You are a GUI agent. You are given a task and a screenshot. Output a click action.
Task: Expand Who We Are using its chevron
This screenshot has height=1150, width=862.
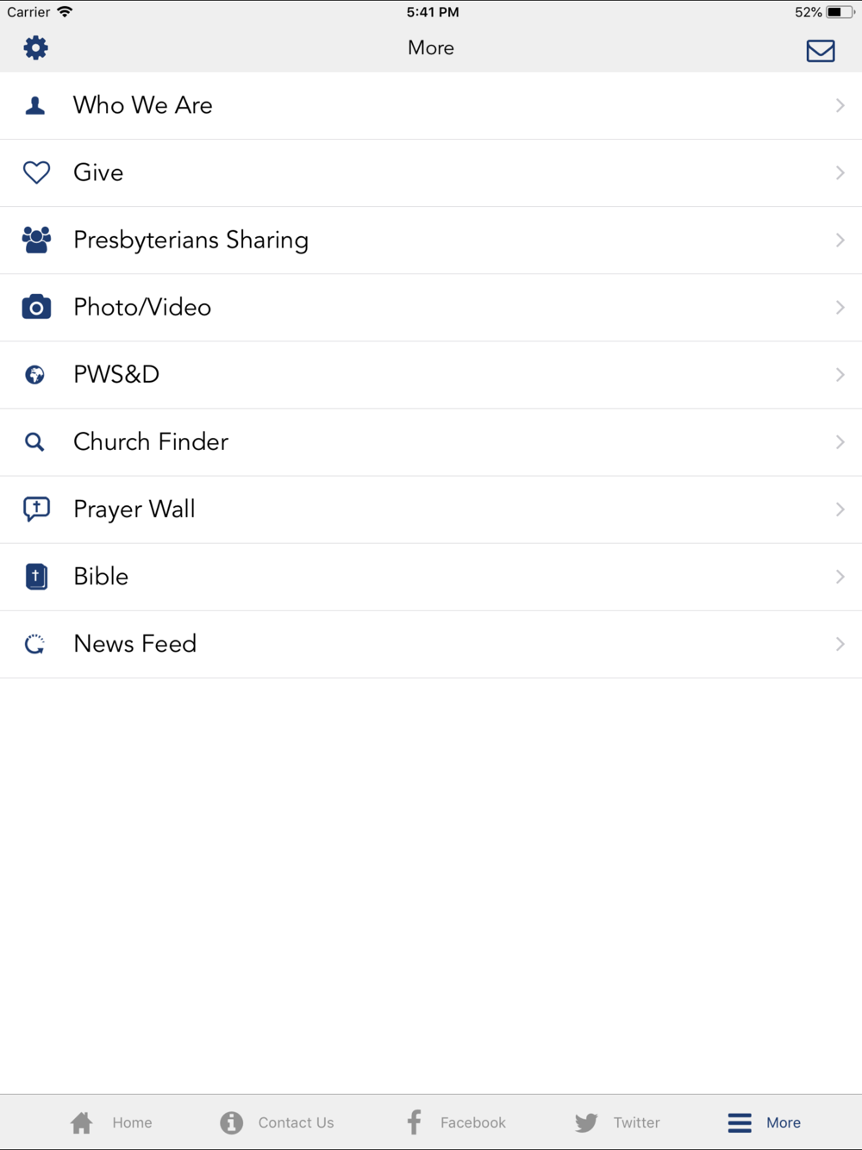[840, 105]
